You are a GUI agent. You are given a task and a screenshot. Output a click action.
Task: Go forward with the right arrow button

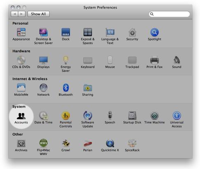pyautogui.click(x=21, y=14)
